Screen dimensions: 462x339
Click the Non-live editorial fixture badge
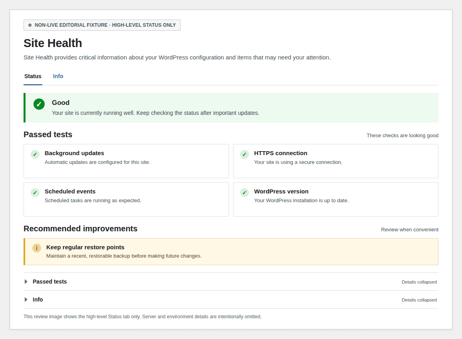click(x=102, y=25)
